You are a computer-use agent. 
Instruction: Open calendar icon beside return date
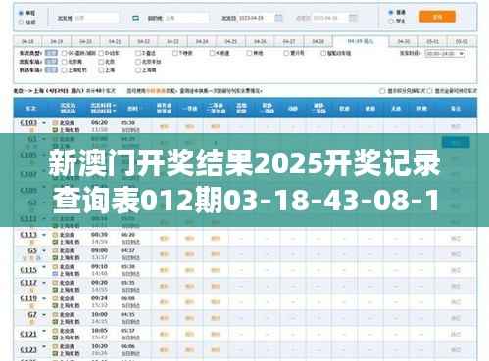[x=353, y=18]
